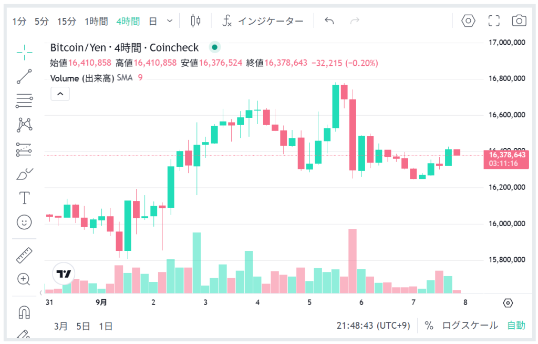Screen dimensions: 538x344
Task: Click the zoom in tool
Action: point(24,279)
